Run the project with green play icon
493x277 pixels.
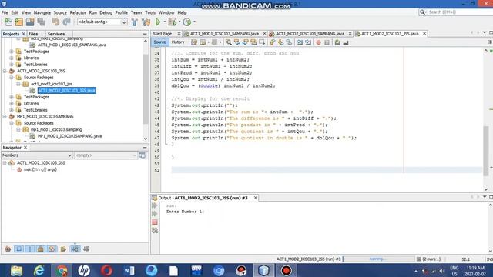[x=158, y=22]
